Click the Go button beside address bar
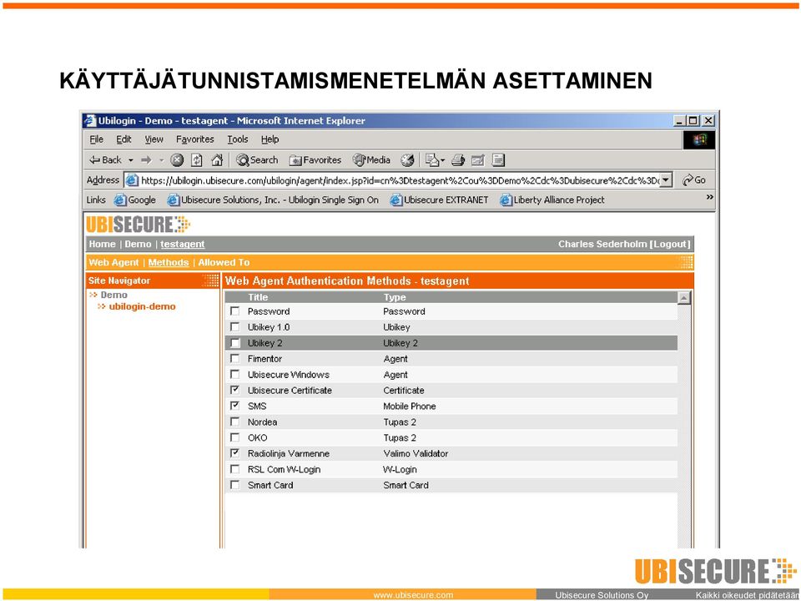This screenshot has height=601, width=801. (x=695, y=180)
